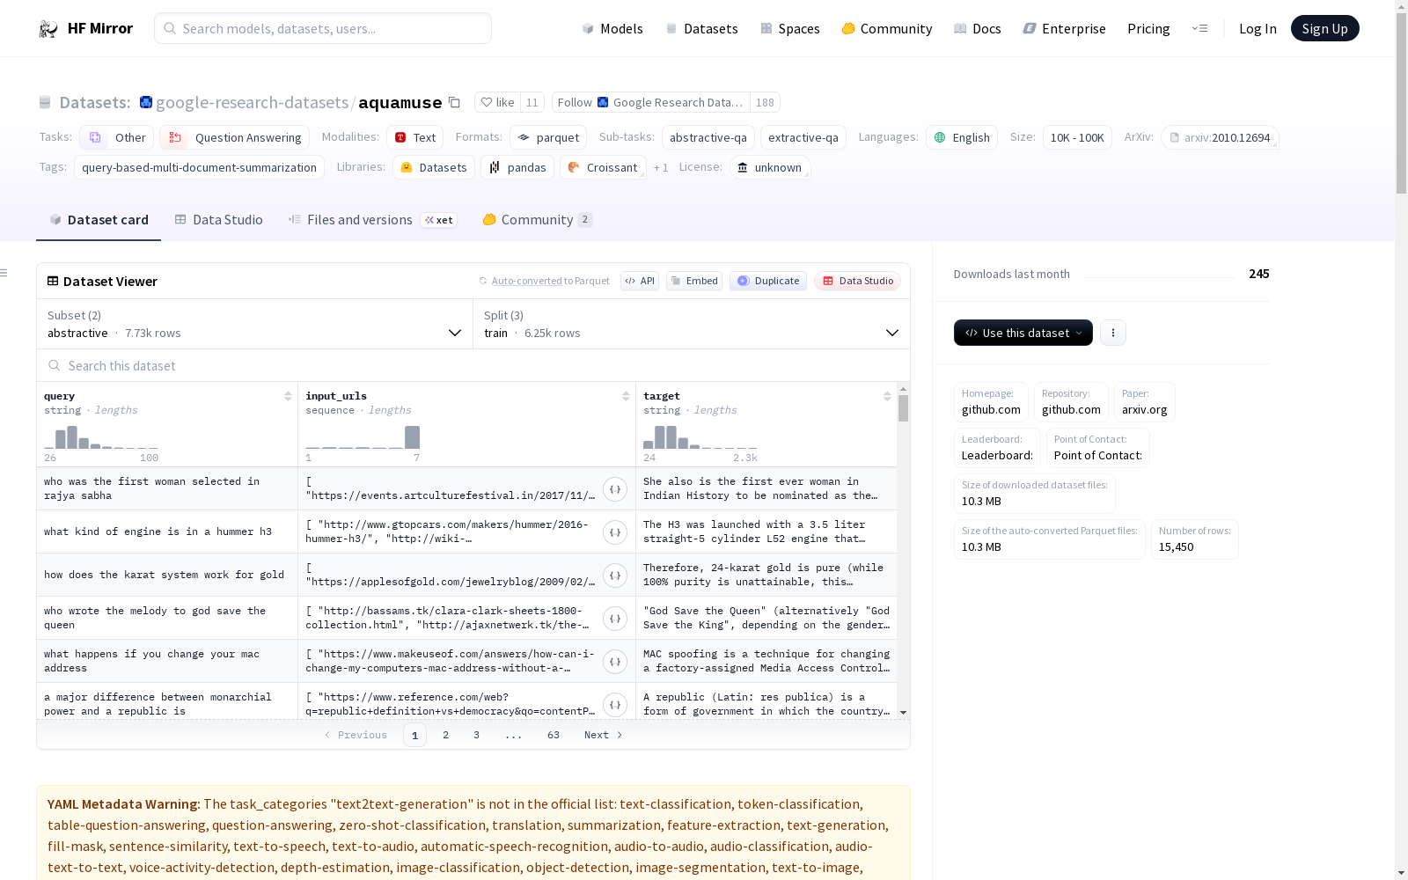This screenshot has height=880, width=1408.
Task: Go to Datasets in the top navigation
Action: pyautogui.click(x=701, y=28)
